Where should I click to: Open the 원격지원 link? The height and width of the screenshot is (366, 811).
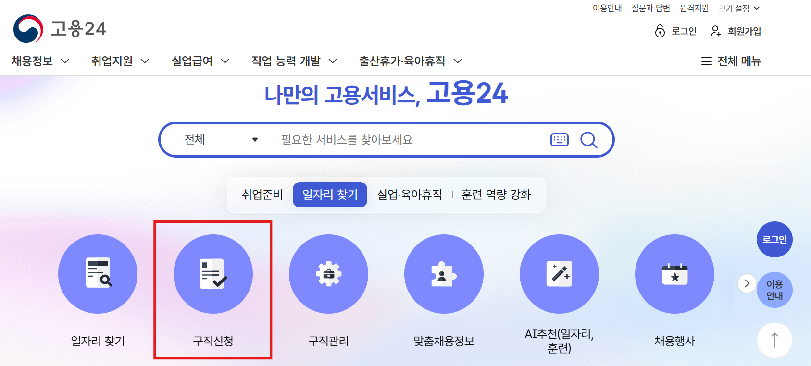tap(694, 8)
